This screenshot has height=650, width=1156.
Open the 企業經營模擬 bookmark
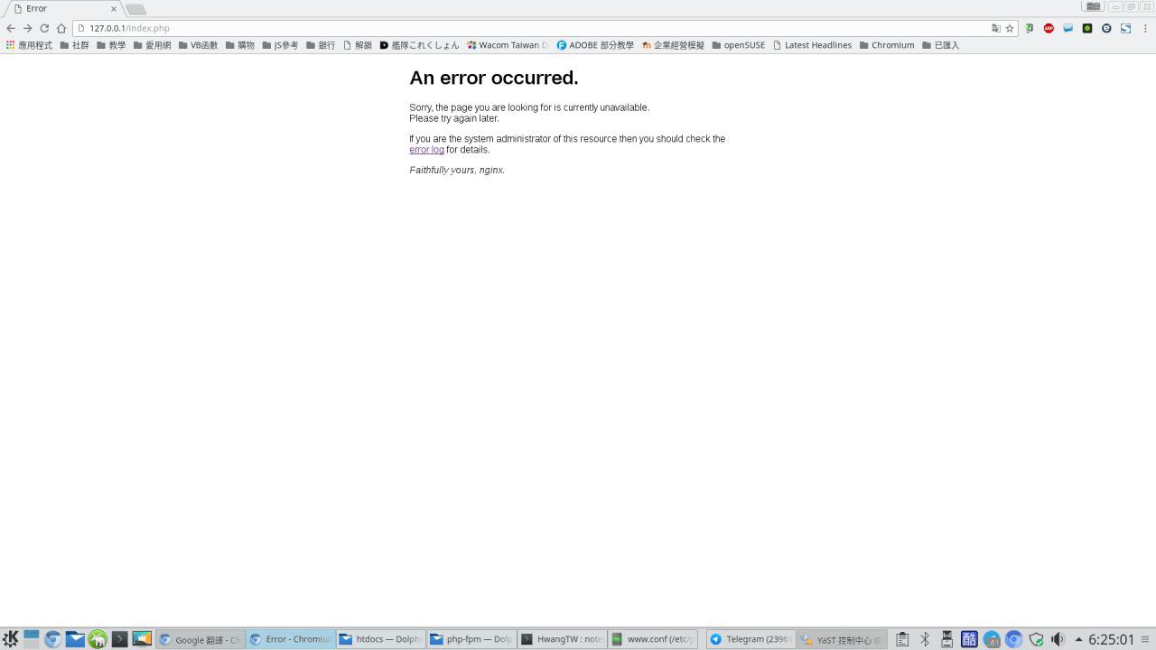(673, 45)
